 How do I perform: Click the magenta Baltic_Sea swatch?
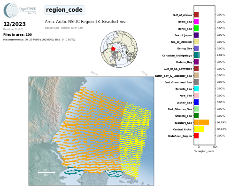(196, 22)
